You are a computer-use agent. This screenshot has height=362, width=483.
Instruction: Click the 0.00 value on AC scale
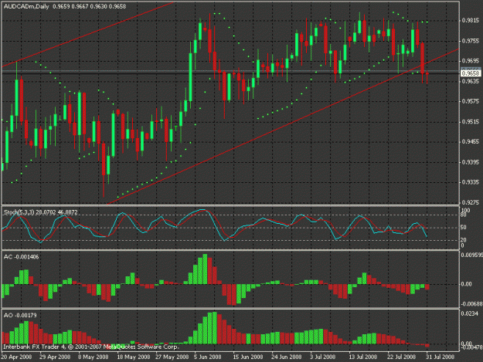[466, 284]
